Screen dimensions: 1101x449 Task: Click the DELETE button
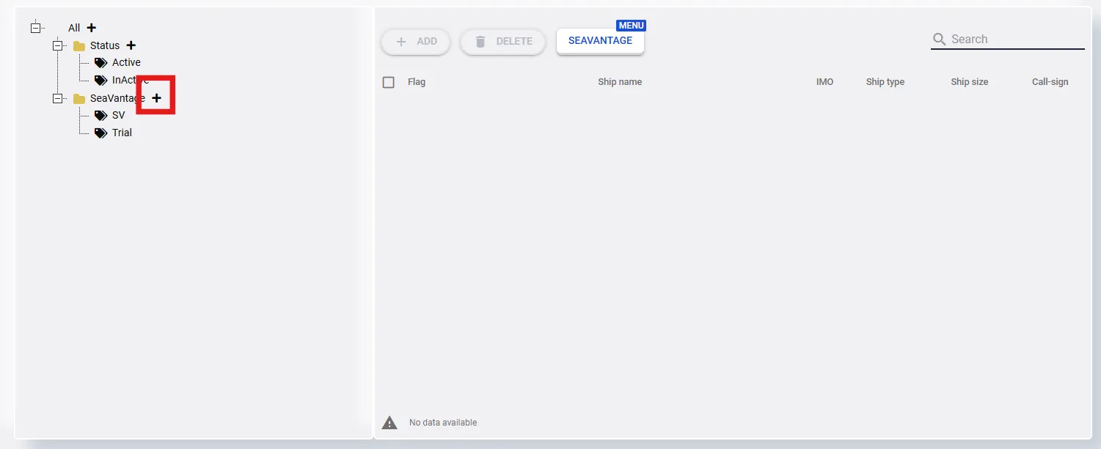point(503,42)
